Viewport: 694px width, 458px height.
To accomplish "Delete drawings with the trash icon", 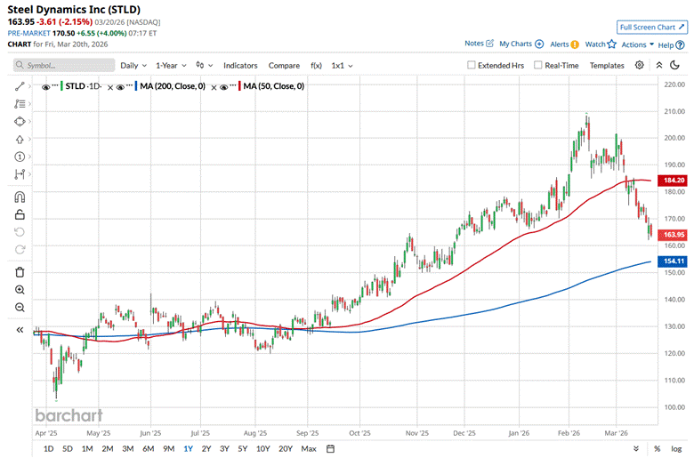I will [x=20, y=271].
